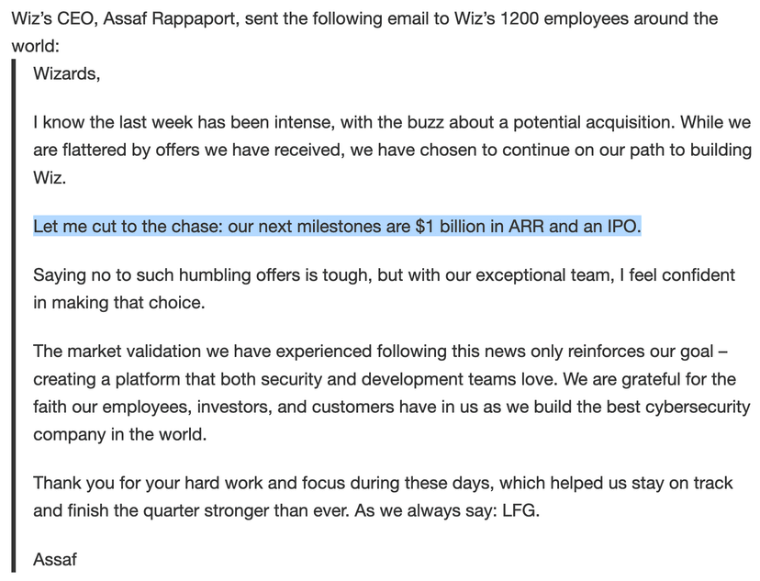Click the highlighted sentence about next milestones

(x=336, y=226)
